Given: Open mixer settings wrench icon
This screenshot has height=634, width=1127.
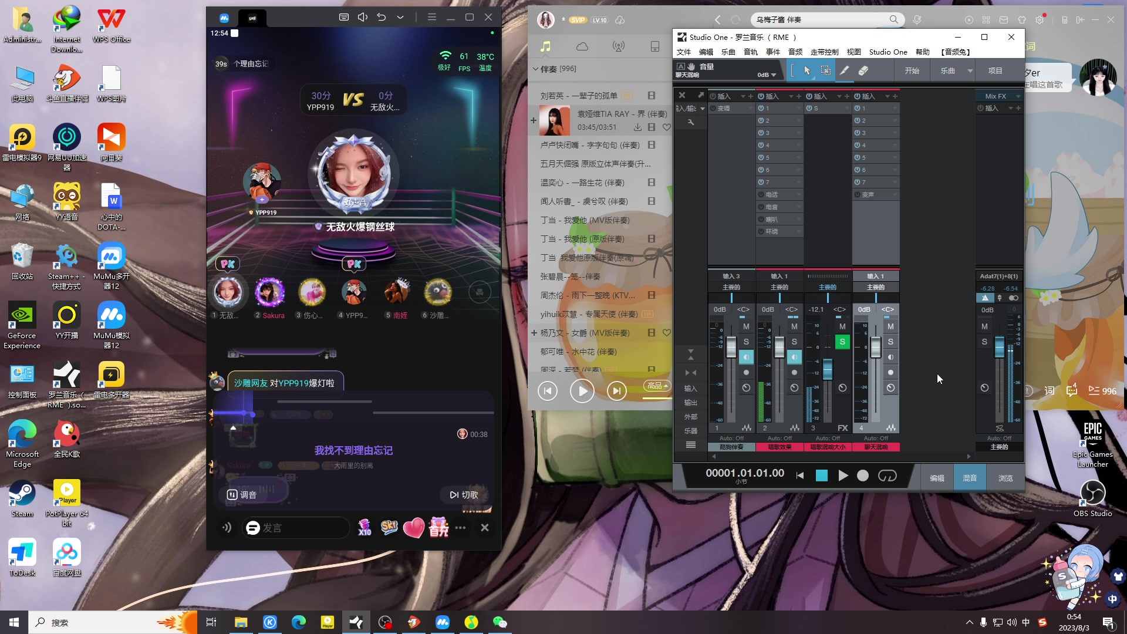Looking at the screenshot, I should pyautogui.click(x=691, y=122).
